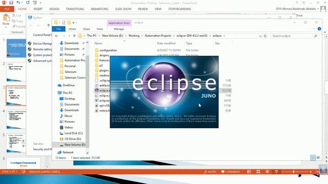This screenshot has height=184, width=328.
Task: Switch to INSERT ribbon tab
Action: (x=38, y=9)
